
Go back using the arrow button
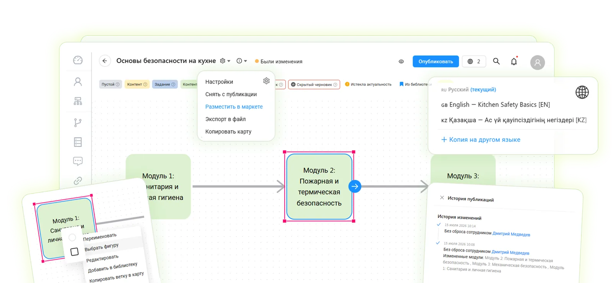(105, 61)
